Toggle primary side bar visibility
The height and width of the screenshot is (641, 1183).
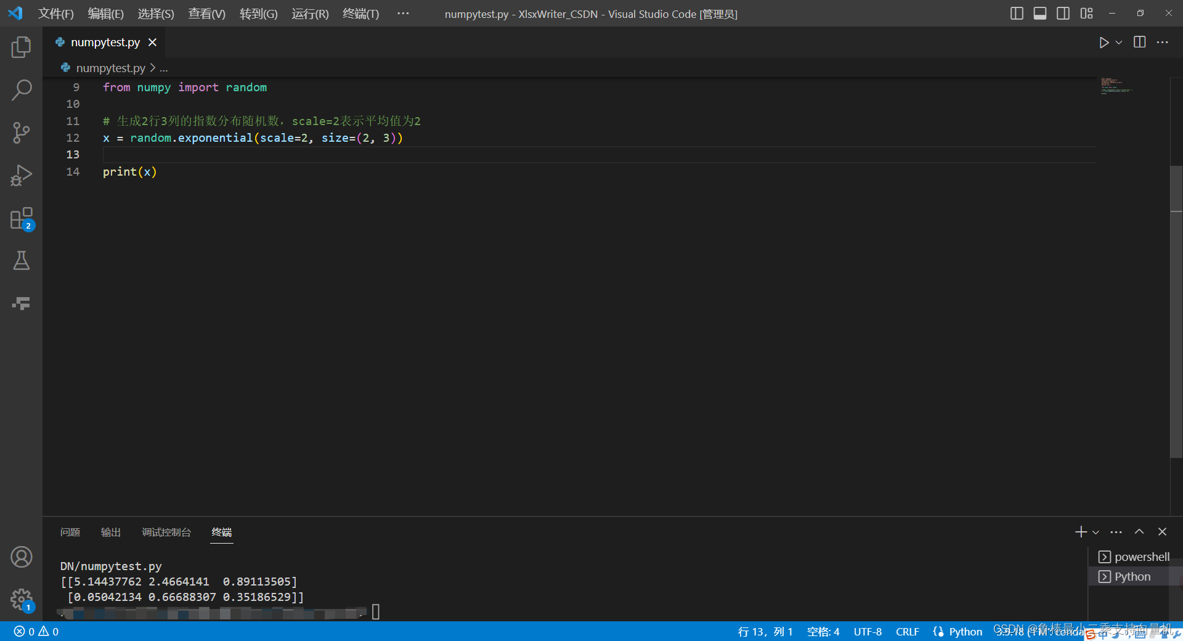(1017, 14)
